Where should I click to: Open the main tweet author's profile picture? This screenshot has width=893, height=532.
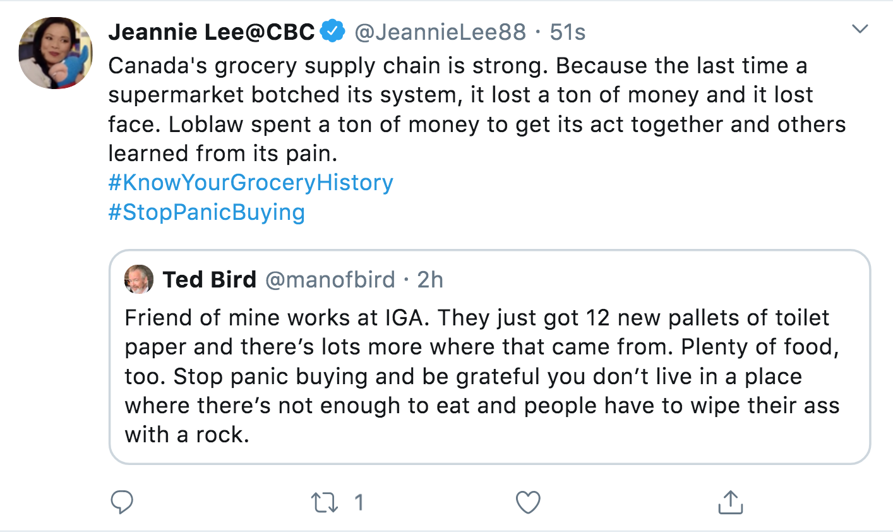point(56,53)
